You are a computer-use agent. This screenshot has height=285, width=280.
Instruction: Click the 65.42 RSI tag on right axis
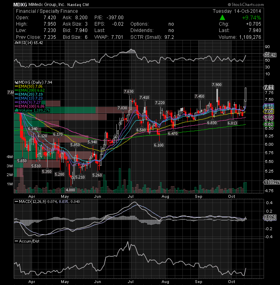[270, 55]
